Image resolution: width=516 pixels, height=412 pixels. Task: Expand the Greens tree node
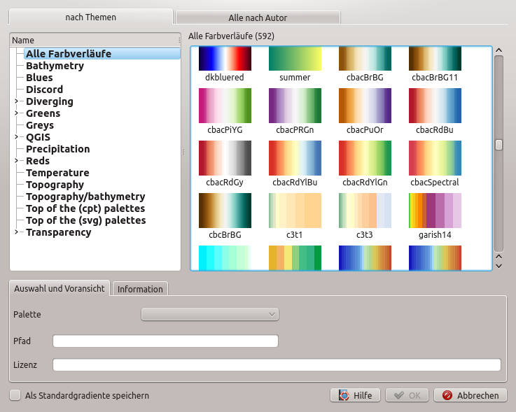pos(16,113)
